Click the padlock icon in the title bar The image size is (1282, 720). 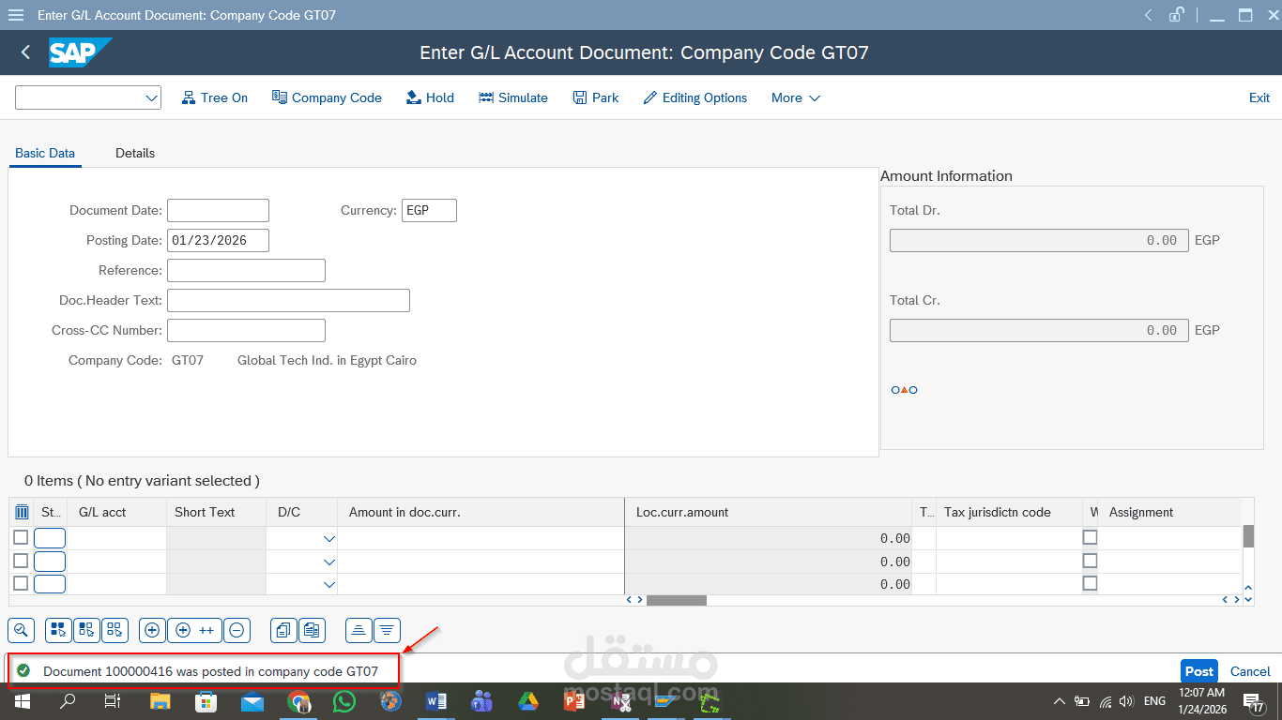tap(1176, 15)
